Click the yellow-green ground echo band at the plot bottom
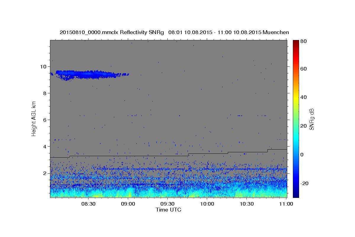This screenshot has width=355, height=237. 168,194
